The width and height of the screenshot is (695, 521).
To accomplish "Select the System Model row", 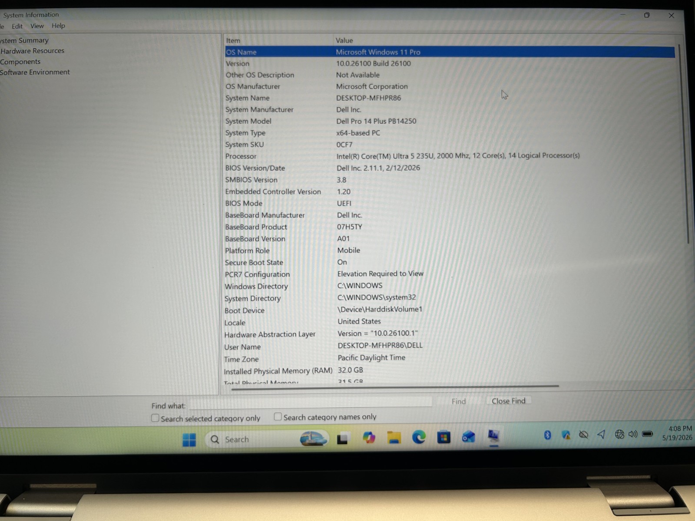I will pos(450,121).
